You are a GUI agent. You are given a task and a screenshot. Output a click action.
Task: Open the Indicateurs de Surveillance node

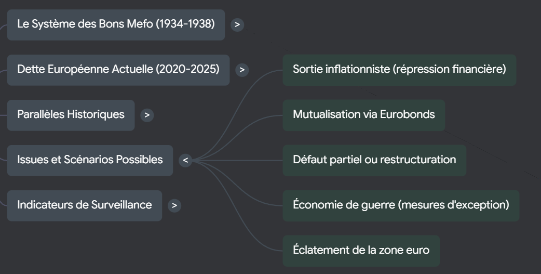click(85, 205)
